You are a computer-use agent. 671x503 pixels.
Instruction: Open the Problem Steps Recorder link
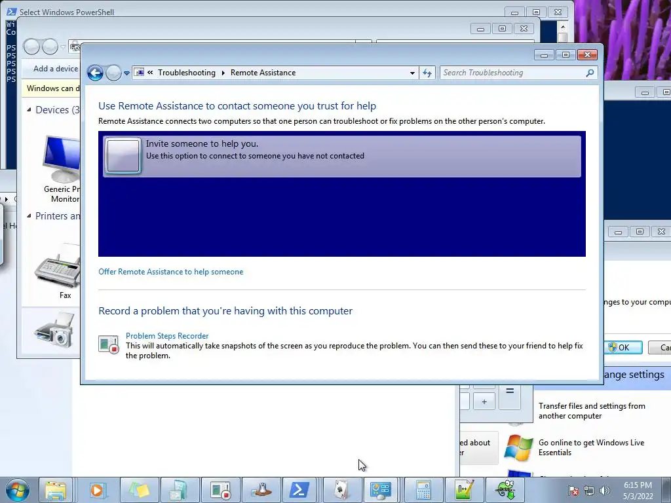[x=167, y=336]
